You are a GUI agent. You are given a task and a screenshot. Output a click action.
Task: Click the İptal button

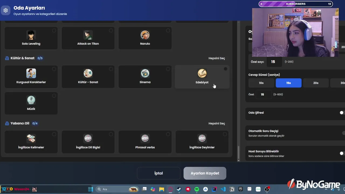[x=158, y=173]
